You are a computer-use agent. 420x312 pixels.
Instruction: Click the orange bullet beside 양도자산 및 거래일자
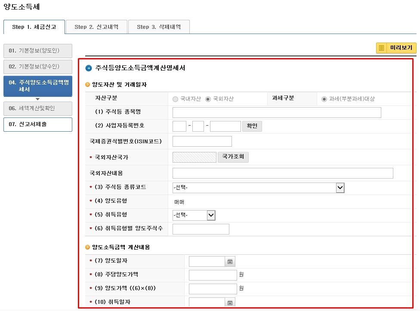pyautogui.click(x=87, y=85)
